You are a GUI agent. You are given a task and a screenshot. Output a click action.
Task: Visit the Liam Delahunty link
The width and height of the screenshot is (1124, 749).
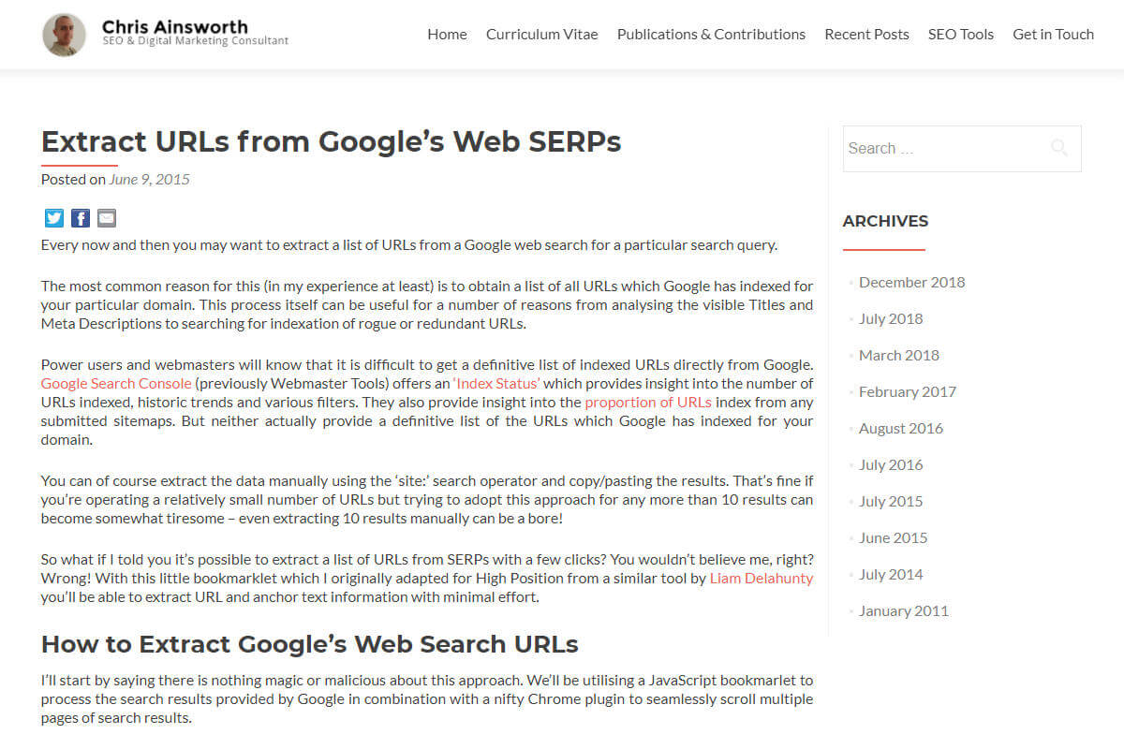pos(762,579)
